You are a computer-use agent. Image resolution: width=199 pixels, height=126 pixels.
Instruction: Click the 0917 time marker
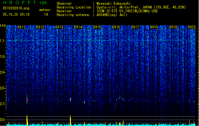[135, 27]
